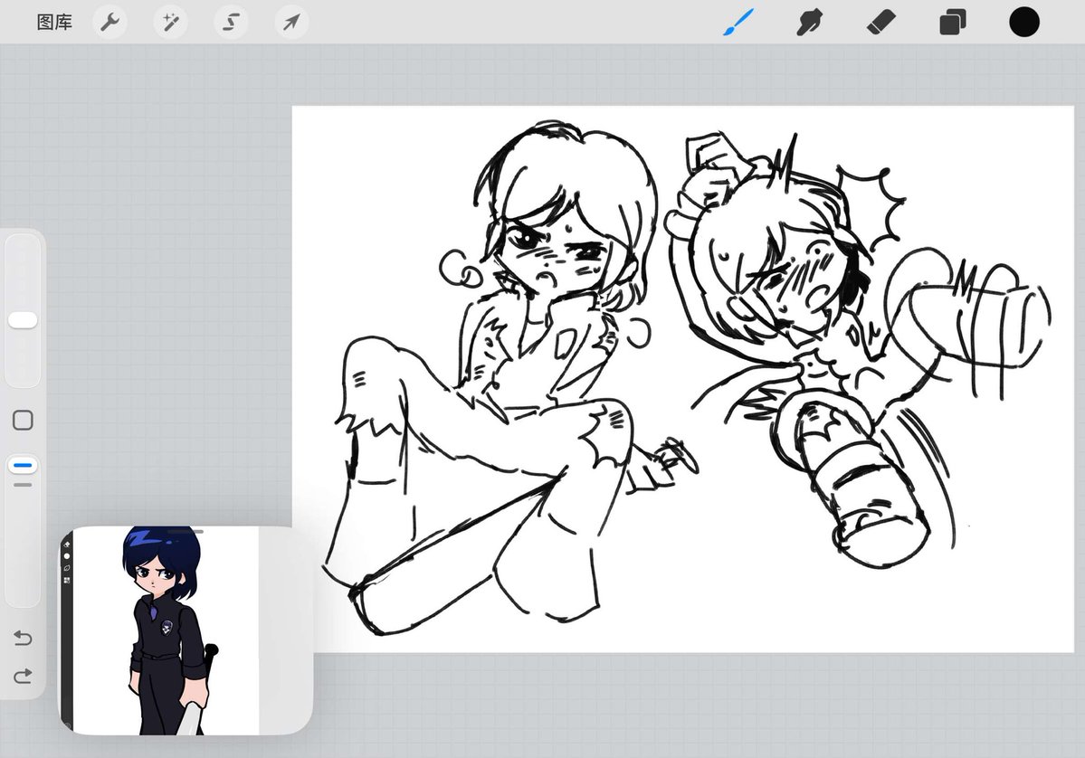The width and height of the screenshot is (1085, 758).
Task: Tap the reference image of the blue-haired character
Action: tap(167, 630)
